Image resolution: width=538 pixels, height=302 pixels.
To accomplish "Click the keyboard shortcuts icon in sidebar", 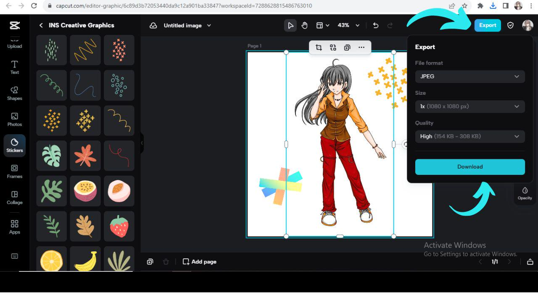I will [x=15, y=256].
